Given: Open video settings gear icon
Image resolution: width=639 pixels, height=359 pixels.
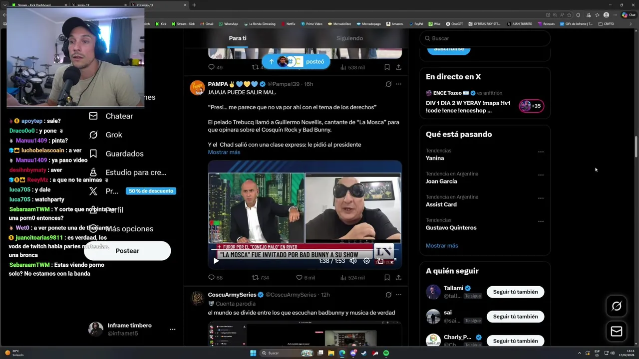Looking at the screenshot, I should point(366,261).
